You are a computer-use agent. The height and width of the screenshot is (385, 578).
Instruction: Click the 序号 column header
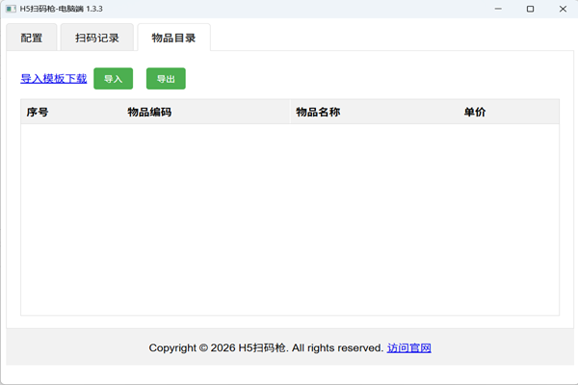click(39, 112)
